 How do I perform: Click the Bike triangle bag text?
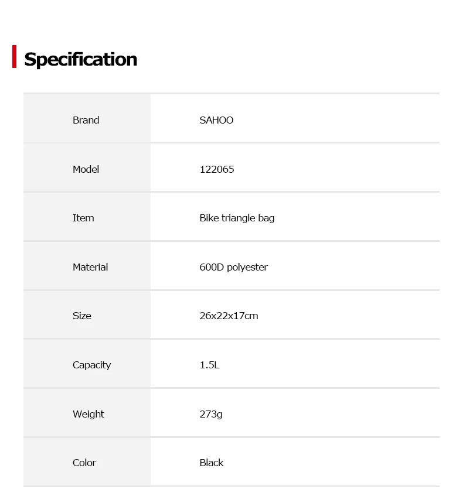[x=237, y=218]
